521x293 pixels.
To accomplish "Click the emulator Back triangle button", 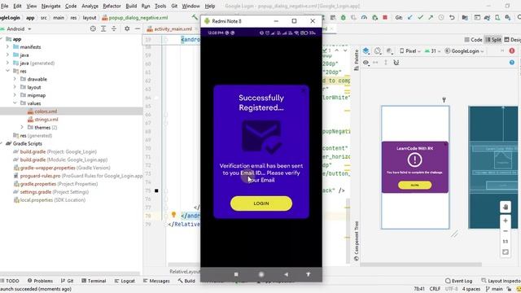I will tap(286, 274).
